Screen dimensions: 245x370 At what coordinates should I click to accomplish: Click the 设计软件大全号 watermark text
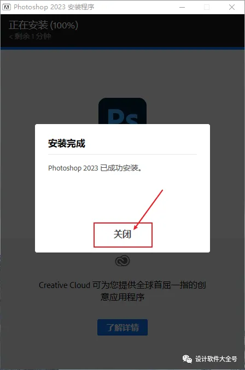(x=216, y=359)
